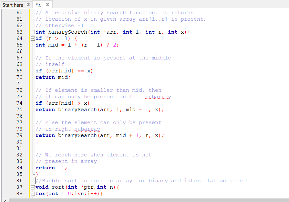Image resolution: width=289 pixels, height=202 pixels.
Task: Collapse the for loop fold on line 88
Action: point(33,194)
